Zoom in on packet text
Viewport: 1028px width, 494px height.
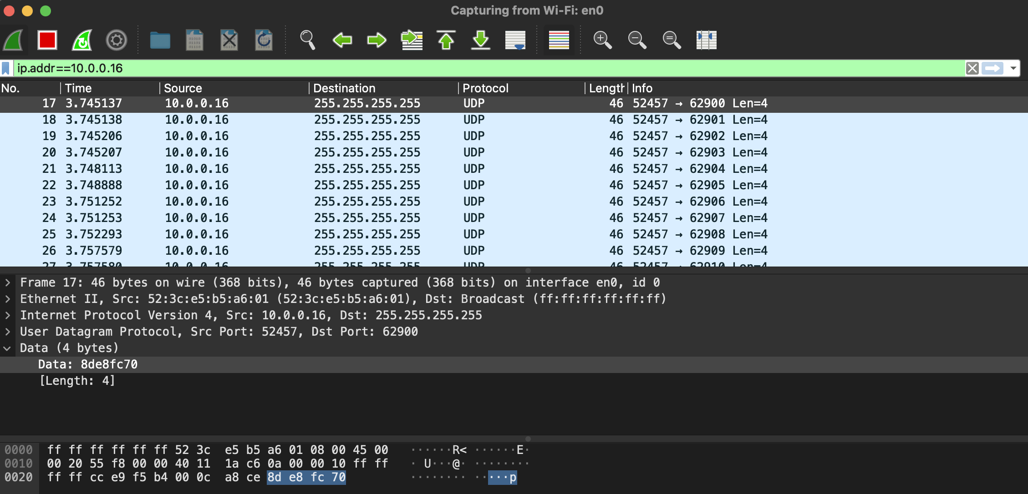[x=602, y=40]
